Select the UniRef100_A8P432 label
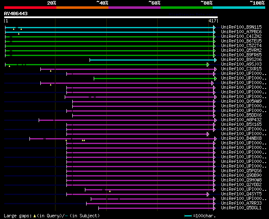 tap(241, 120)
